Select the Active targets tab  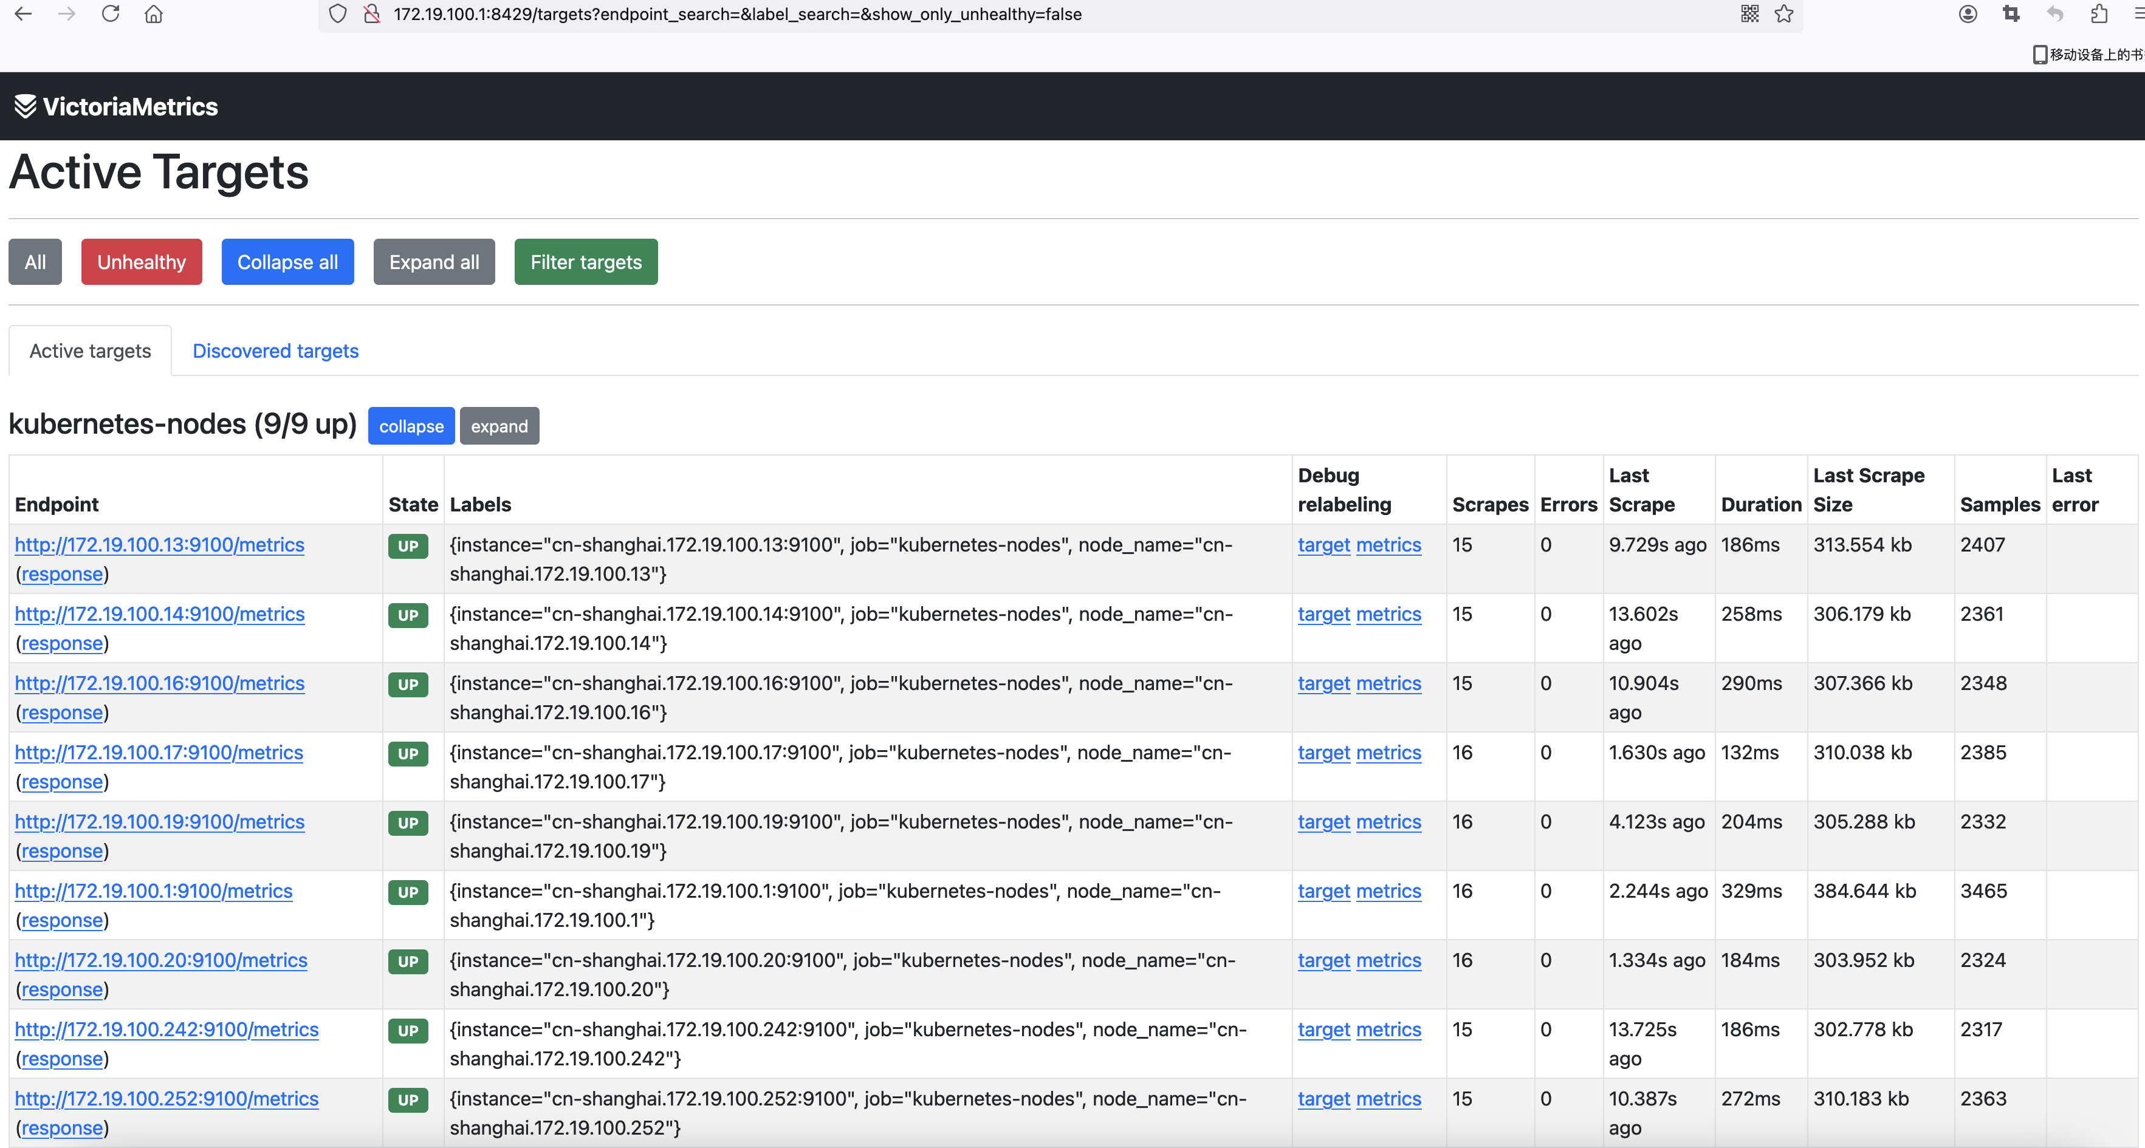[90, 351]
